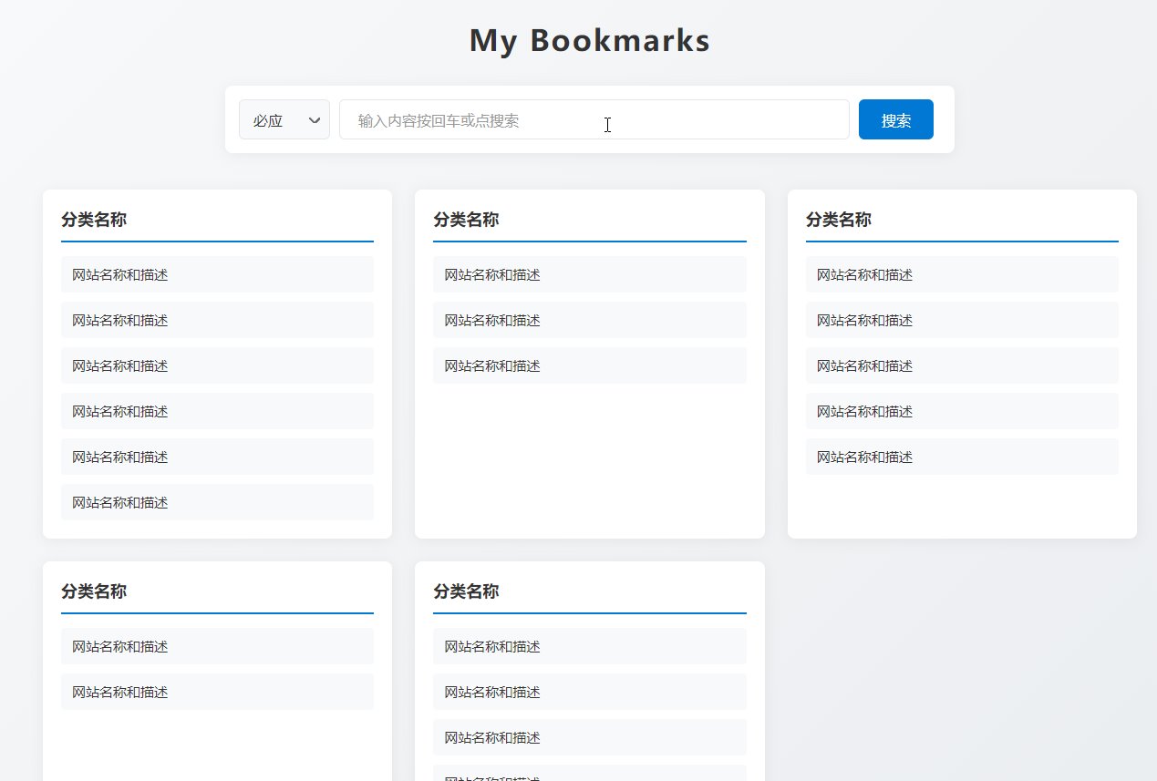Open second link in bottom-left category card
The width and height of the screenshot is (1157, 781).
(217, 692)
